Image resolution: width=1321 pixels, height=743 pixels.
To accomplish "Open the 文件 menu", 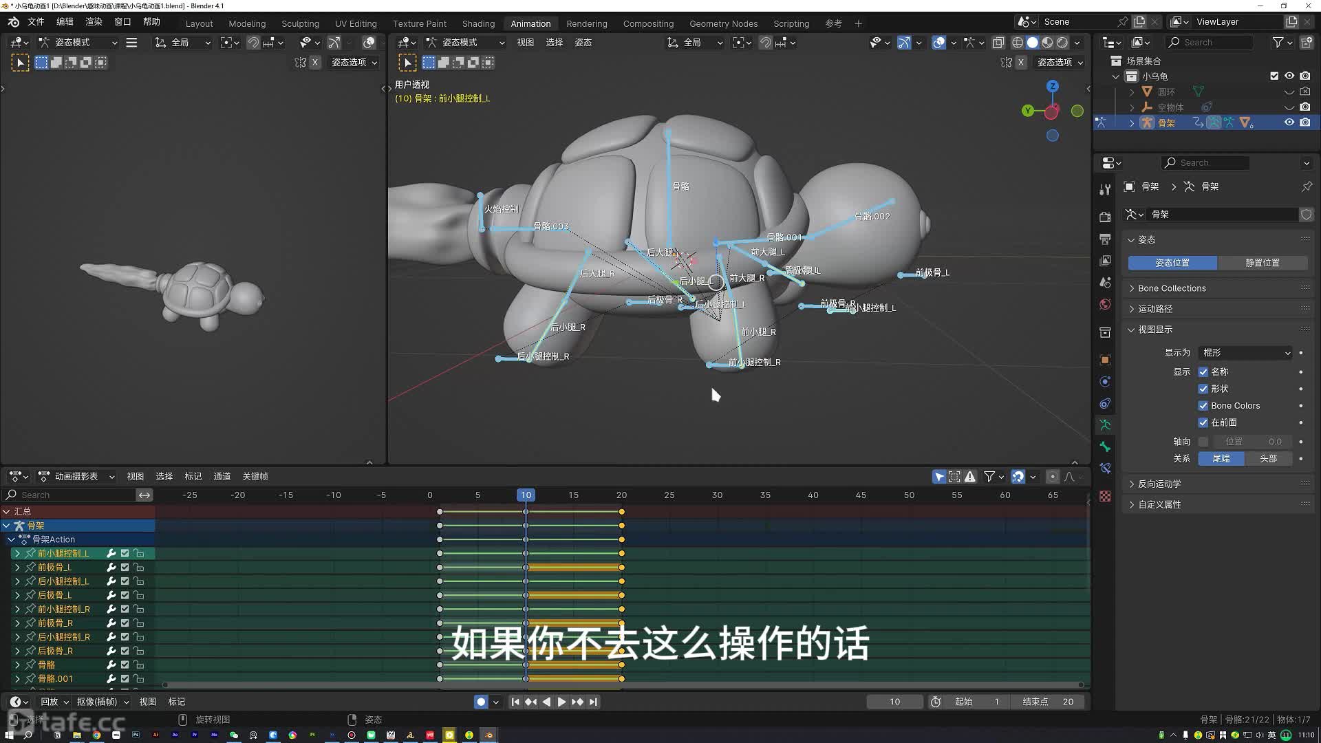I will (36, 22).
